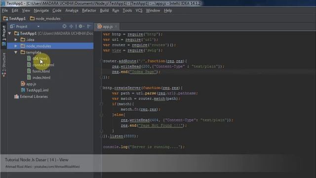The height and width of the screenshot is (178, 316).
Task: Open the Run menu
Action: coord(116,10)
